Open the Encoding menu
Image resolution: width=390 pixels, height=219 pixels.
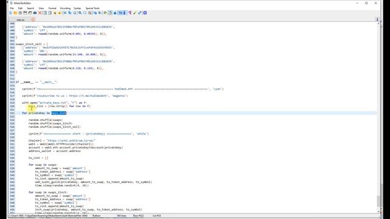pos(65,8)
